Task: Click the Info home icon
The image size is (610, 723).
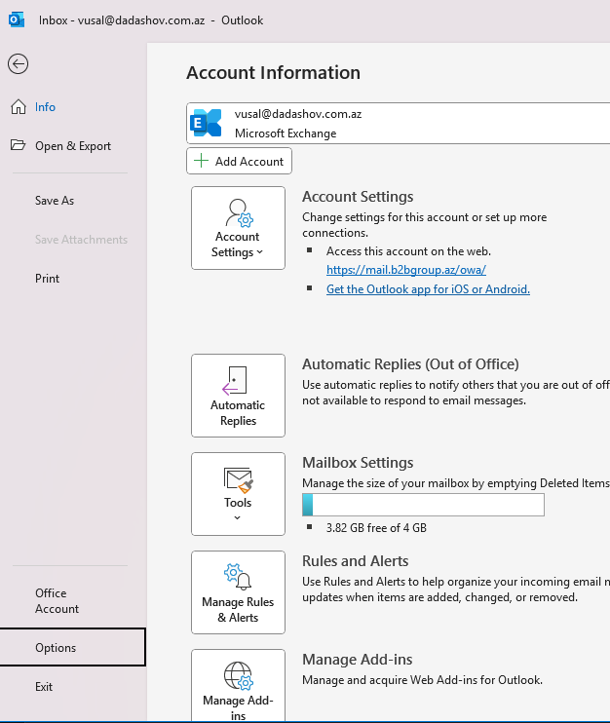Action: 19,106
